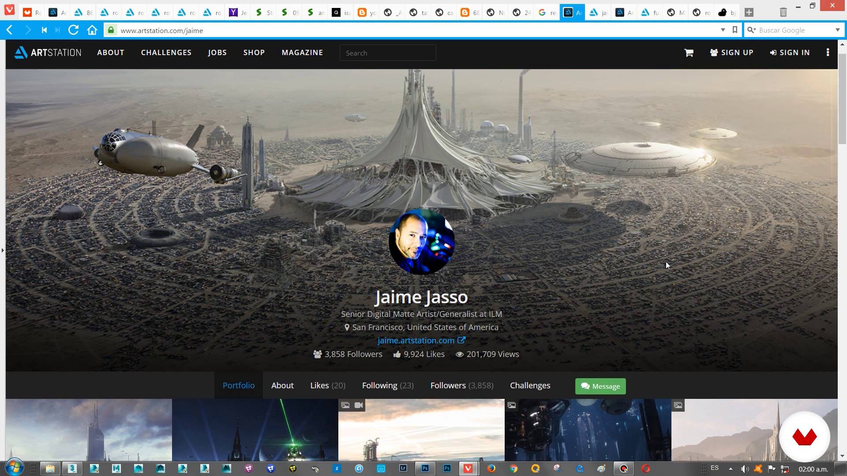Switch to the Blogger 'yc' tab
The height and width of the screenshot is (476, 847).
point(367,12)
